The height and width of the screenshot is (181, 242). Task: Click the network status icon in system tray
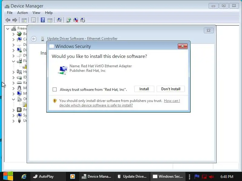point(204,176)
